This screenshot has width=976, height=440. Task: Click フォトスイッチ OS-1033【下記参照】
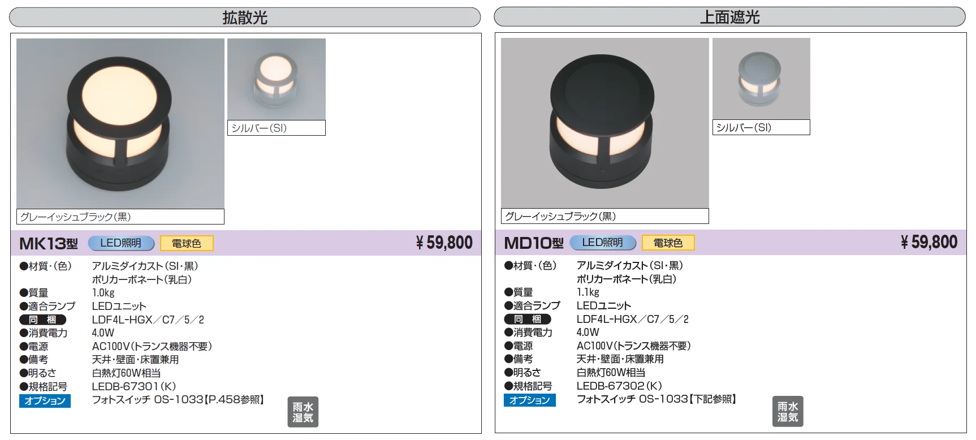(657, 399)
